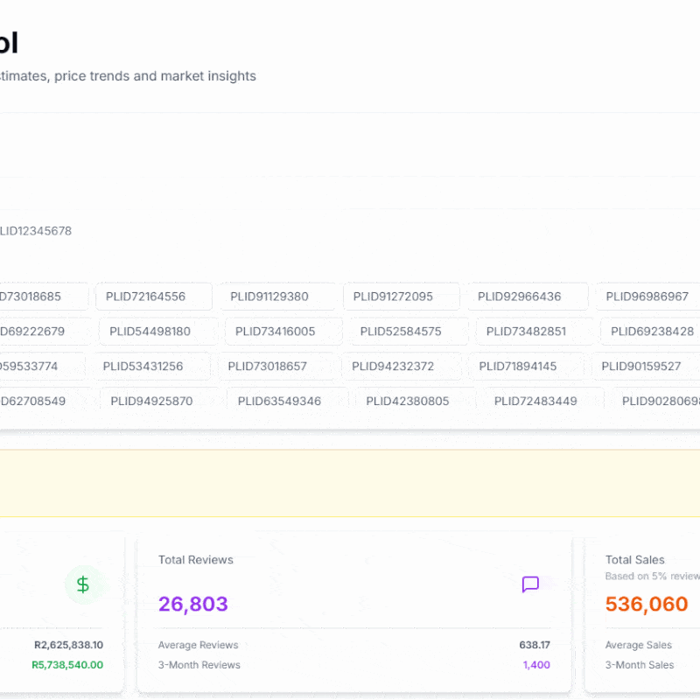This screenshot has height=700, width=700.
Task: Select example PLID chip PLID53431256
Action: 143,367
